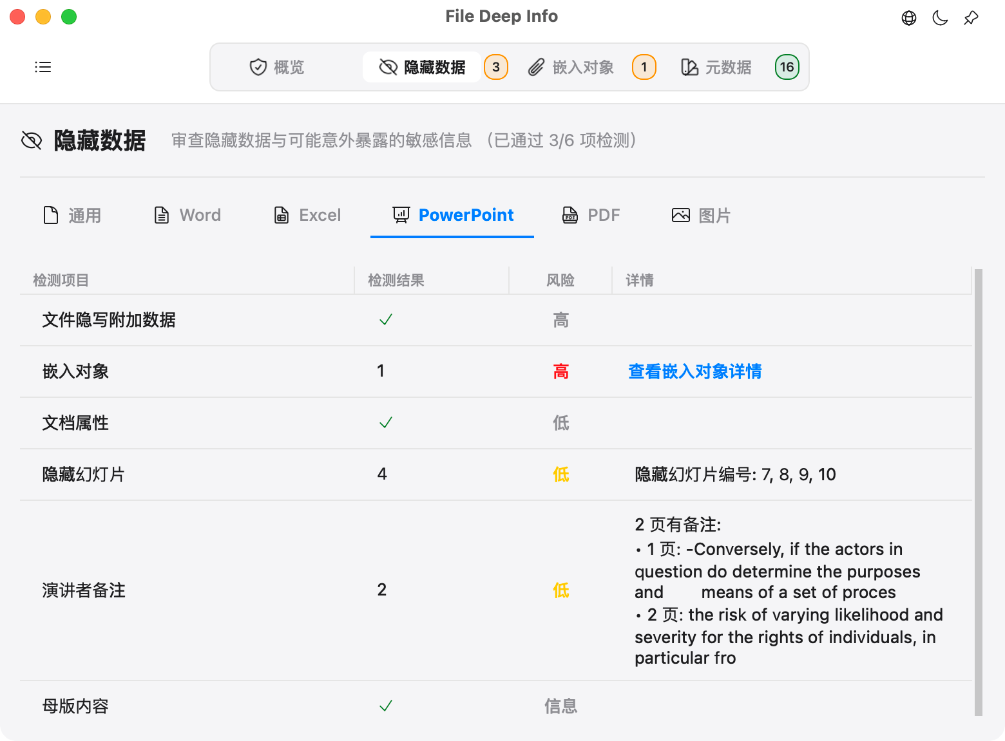Viewport: 1005px width, 741px height.
Task: Switch to the 图片 file type tab
Action: 701,215
